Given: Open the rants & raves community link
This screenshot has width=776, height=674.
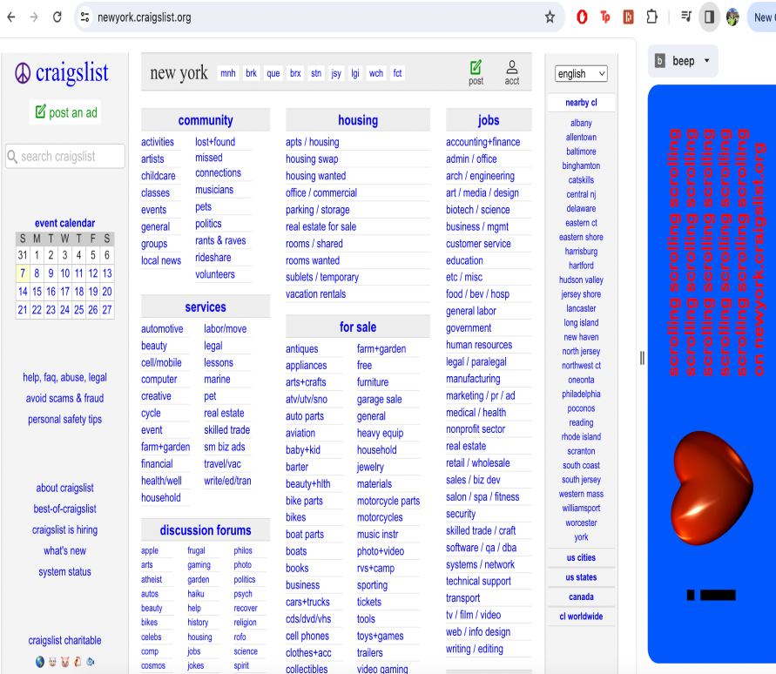Looking at the screenshot, I should pyautogui.click(x=220, y=240).
